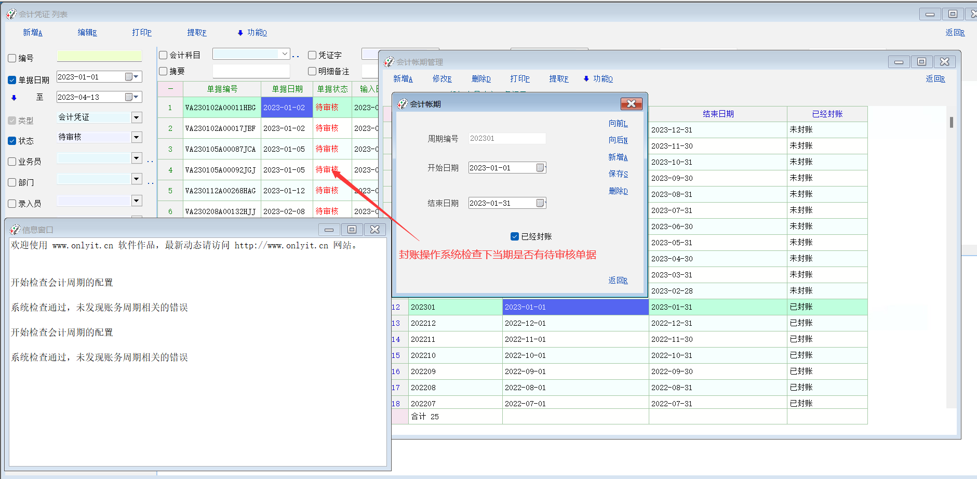Uncheck the 已经封账 checkbox

515,236
